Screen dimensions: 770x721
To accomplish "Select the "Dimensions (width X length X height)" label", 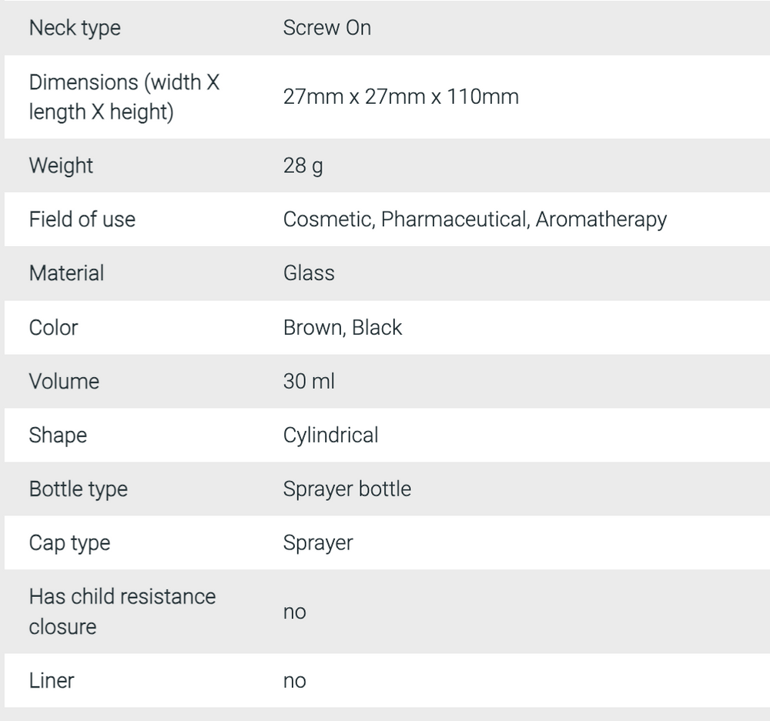I will click(124, 97).
